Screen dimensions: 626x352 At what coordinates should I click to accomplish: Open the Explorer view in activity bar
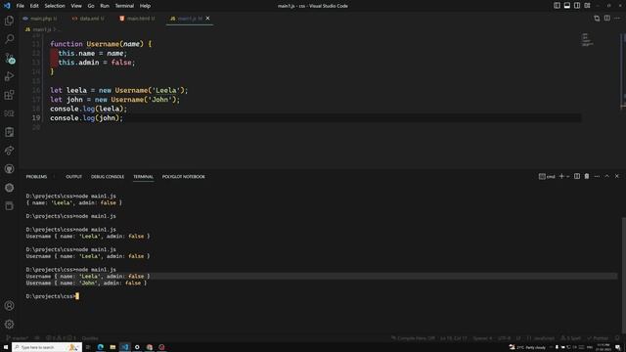click(x=9, y=21)
